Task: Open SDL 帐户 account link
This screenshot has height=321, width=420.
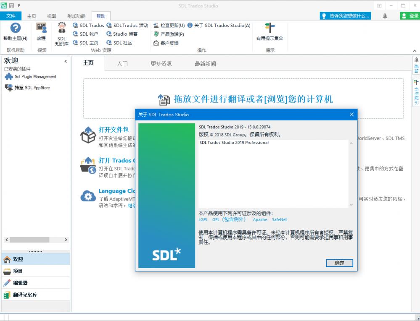Action: click(x=85, y=34)
